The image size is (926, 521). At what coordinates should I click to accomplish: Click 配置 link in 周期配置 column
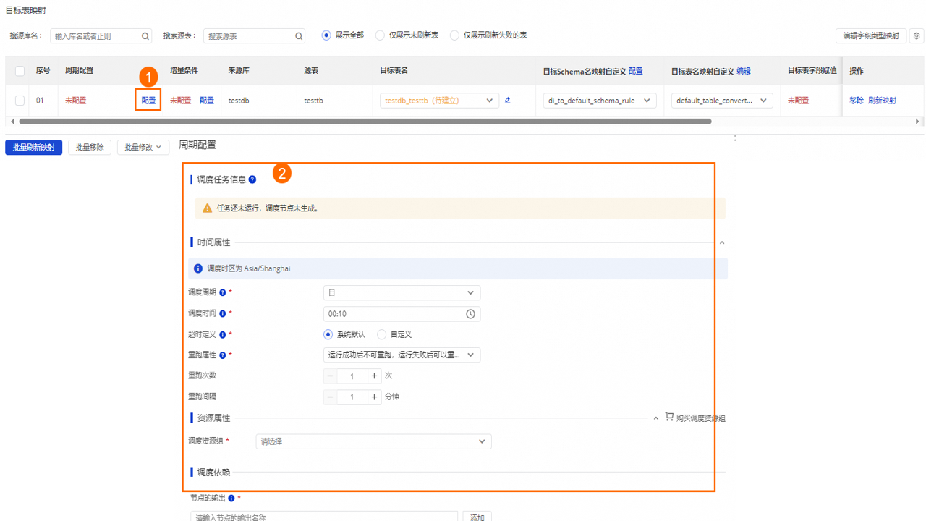coord(148,101)
